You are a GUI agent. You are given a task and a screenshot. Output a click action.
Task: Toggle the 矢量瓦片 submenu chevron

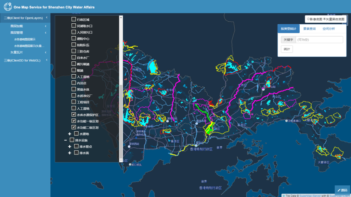pyautogui.click(x=46, y=52)
